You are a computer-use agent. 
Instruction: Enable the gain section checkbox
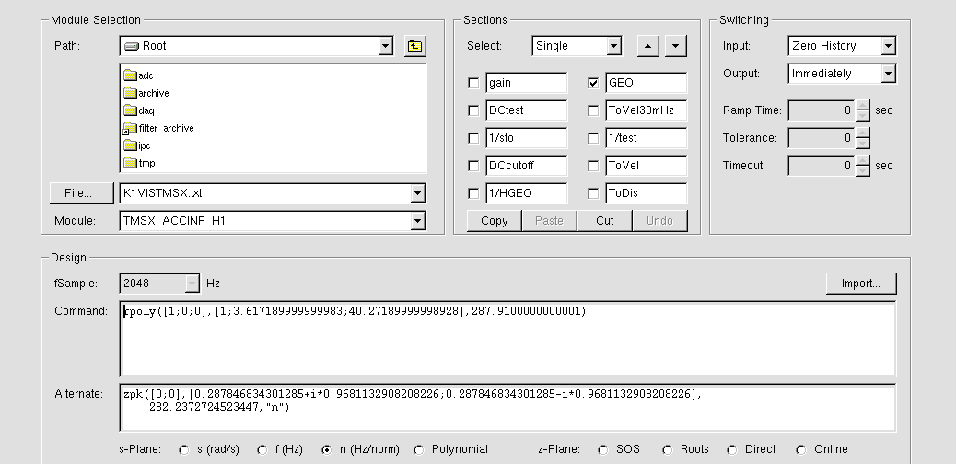(x=473, y=83)
